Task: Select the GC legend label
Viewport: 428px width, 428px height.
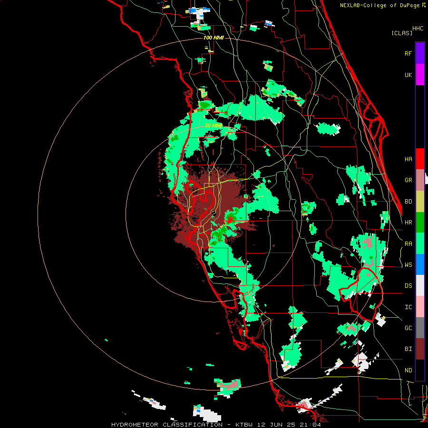Action: click(408, 328)
